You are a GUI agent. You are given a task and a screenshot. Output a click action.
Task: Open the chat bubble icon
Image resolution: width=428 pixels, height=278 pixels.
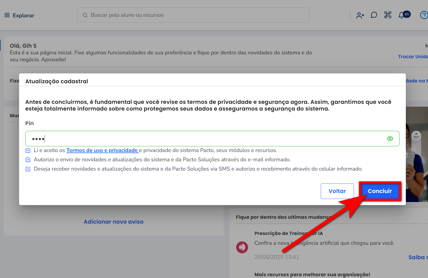tap(374, 15)
